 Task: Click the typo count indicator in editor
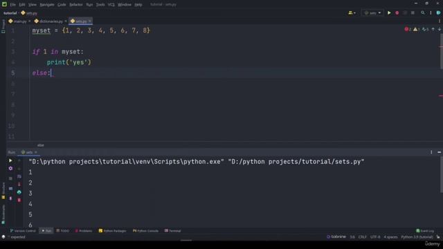click(425, 29)
